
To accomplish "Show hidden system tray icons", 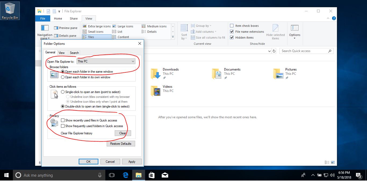I will [313, 175].
